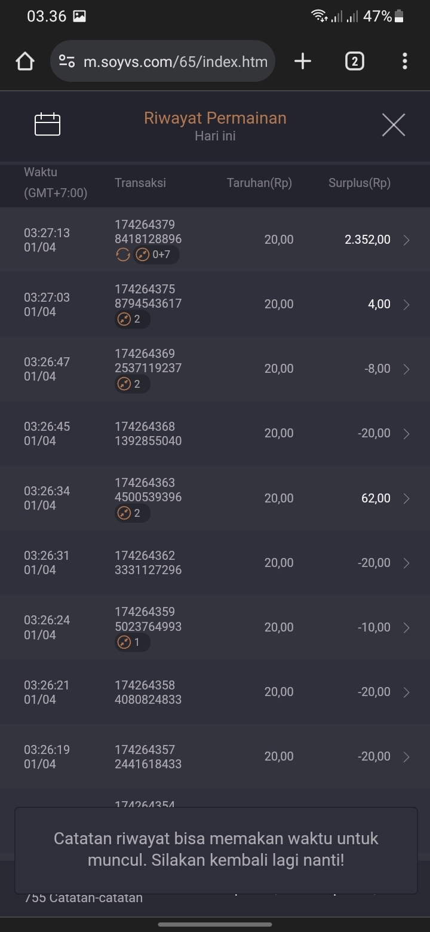
Task: Tap the browser home icon
Action: [25, 62]
